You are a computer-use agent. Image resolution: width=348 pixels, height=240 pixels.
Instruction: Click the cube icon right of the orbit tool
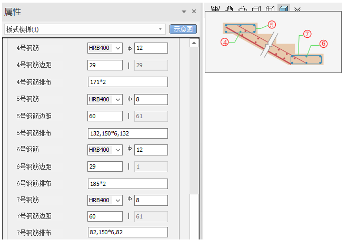(256, 9)
